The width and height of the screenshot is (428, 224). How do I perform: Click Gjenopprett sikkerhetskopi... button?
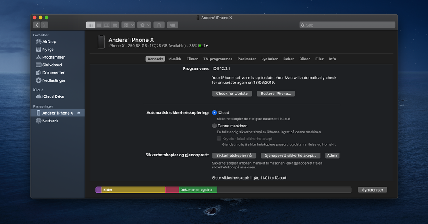pyautogui.click(x=291, y=156)
